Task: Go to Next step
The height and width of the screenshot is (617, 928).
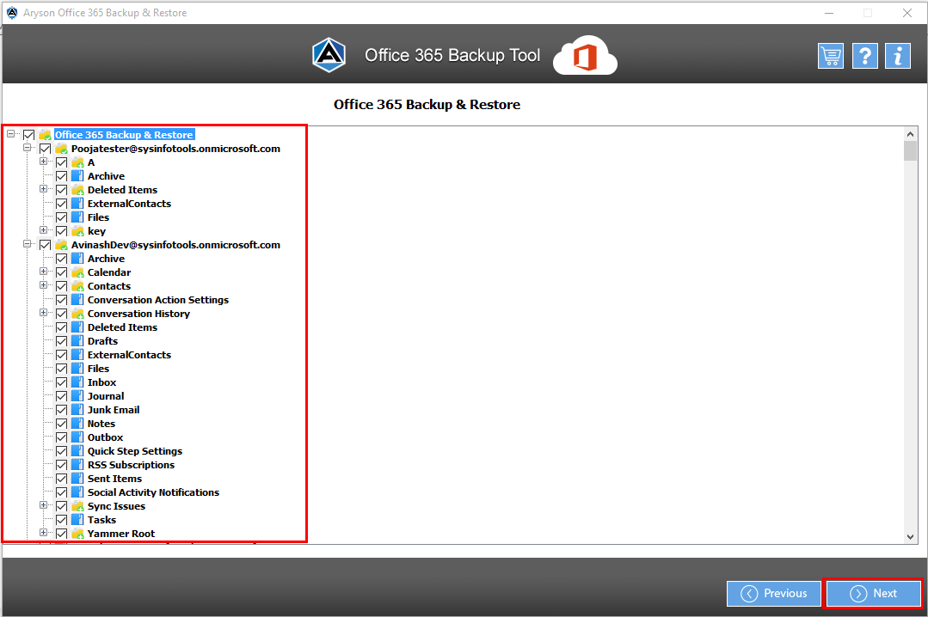Action: click(x=874, y=593)
